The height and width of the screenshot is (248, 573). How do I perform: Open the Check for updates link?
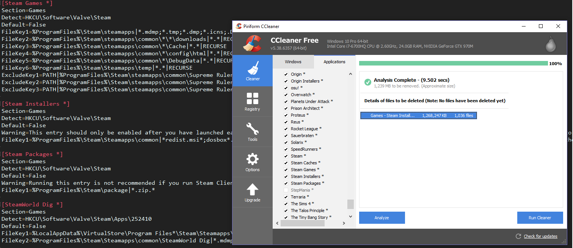click(x=540, y=236)
